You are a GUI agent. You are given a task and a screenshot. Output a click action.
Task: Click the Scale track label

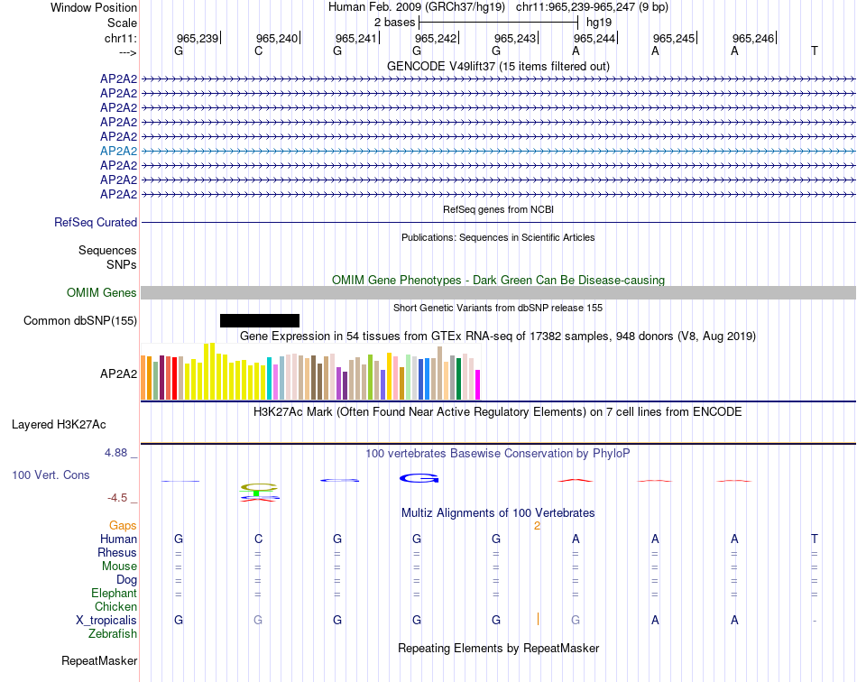pos(122,23)
